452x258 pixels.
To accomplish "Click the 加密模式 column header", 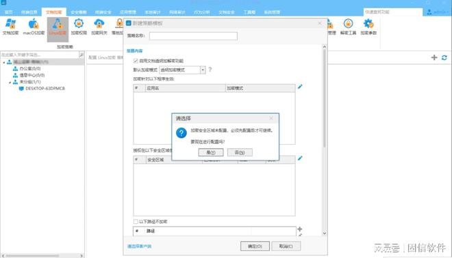I will (260, 88).
